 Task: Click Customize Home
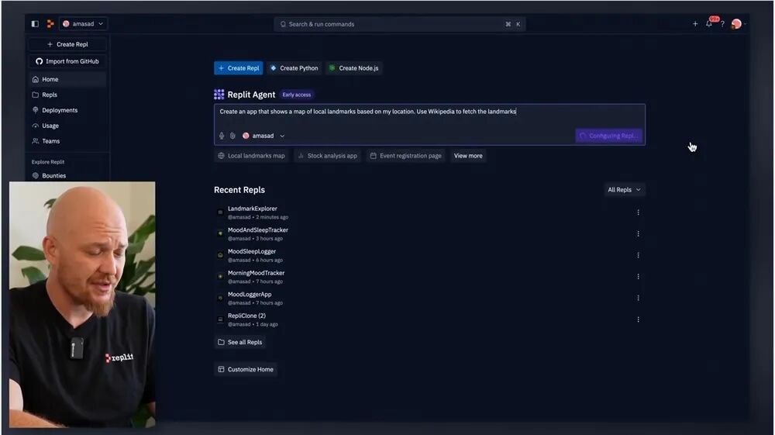pyautogui.click(x=246, y=369)
